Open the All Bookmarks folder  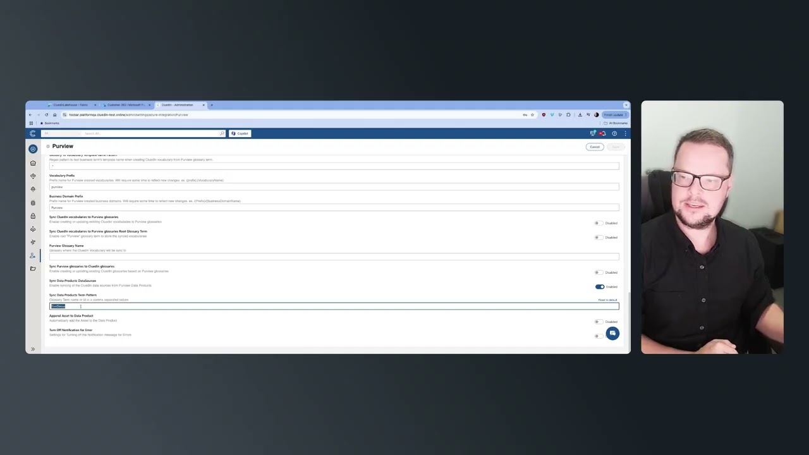617,123
